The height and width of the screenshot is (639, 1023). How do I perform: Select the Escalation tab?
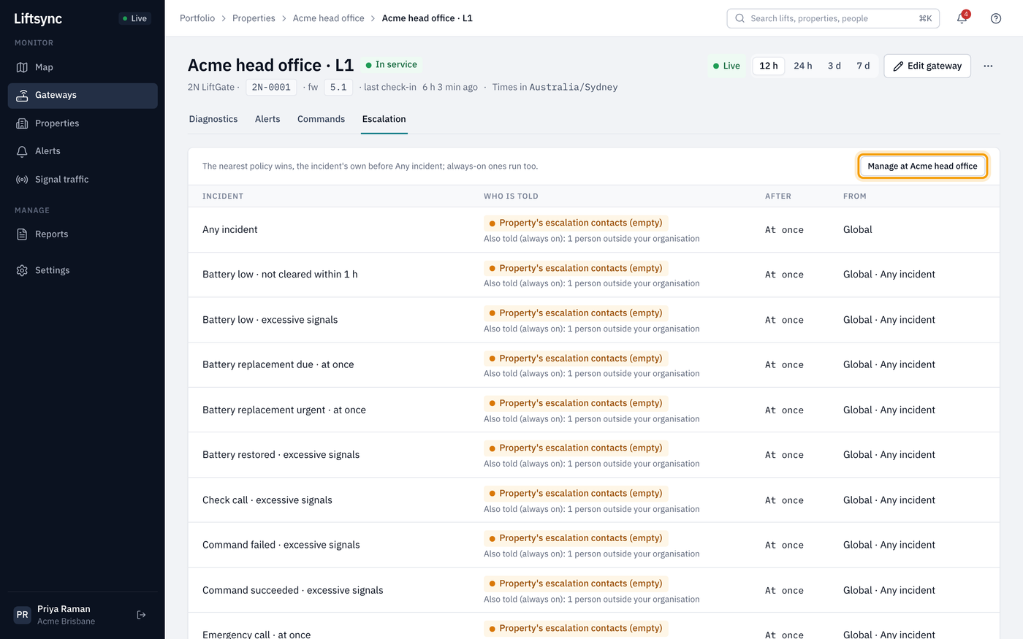coord(384,119)
